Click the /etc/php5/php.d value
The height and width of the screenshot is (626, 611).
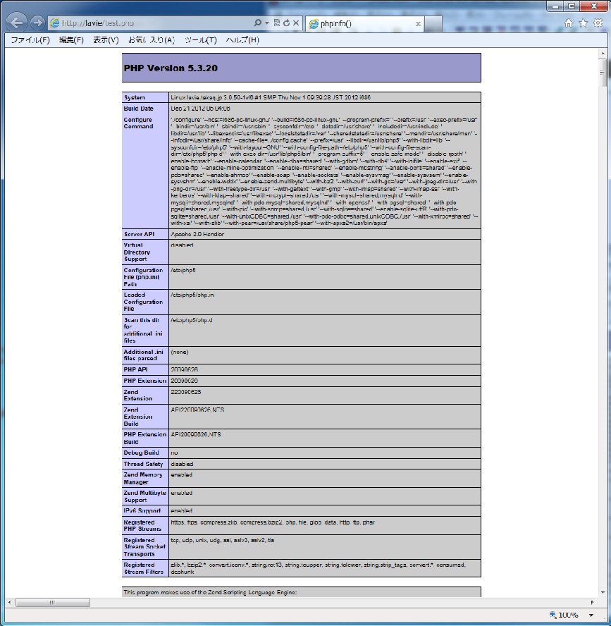191,320
